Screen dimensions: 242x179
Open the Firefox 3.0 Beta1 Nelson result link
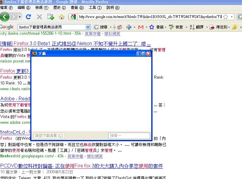click(75, 44)
